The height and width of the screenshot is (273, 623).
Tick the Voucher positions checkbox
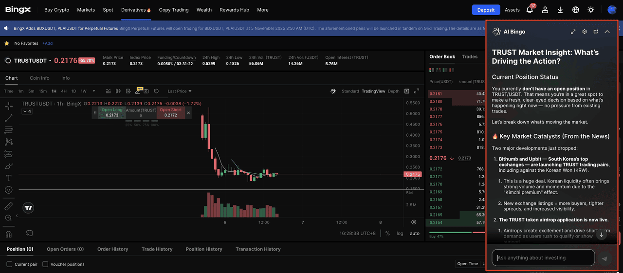tap(45, 264)
